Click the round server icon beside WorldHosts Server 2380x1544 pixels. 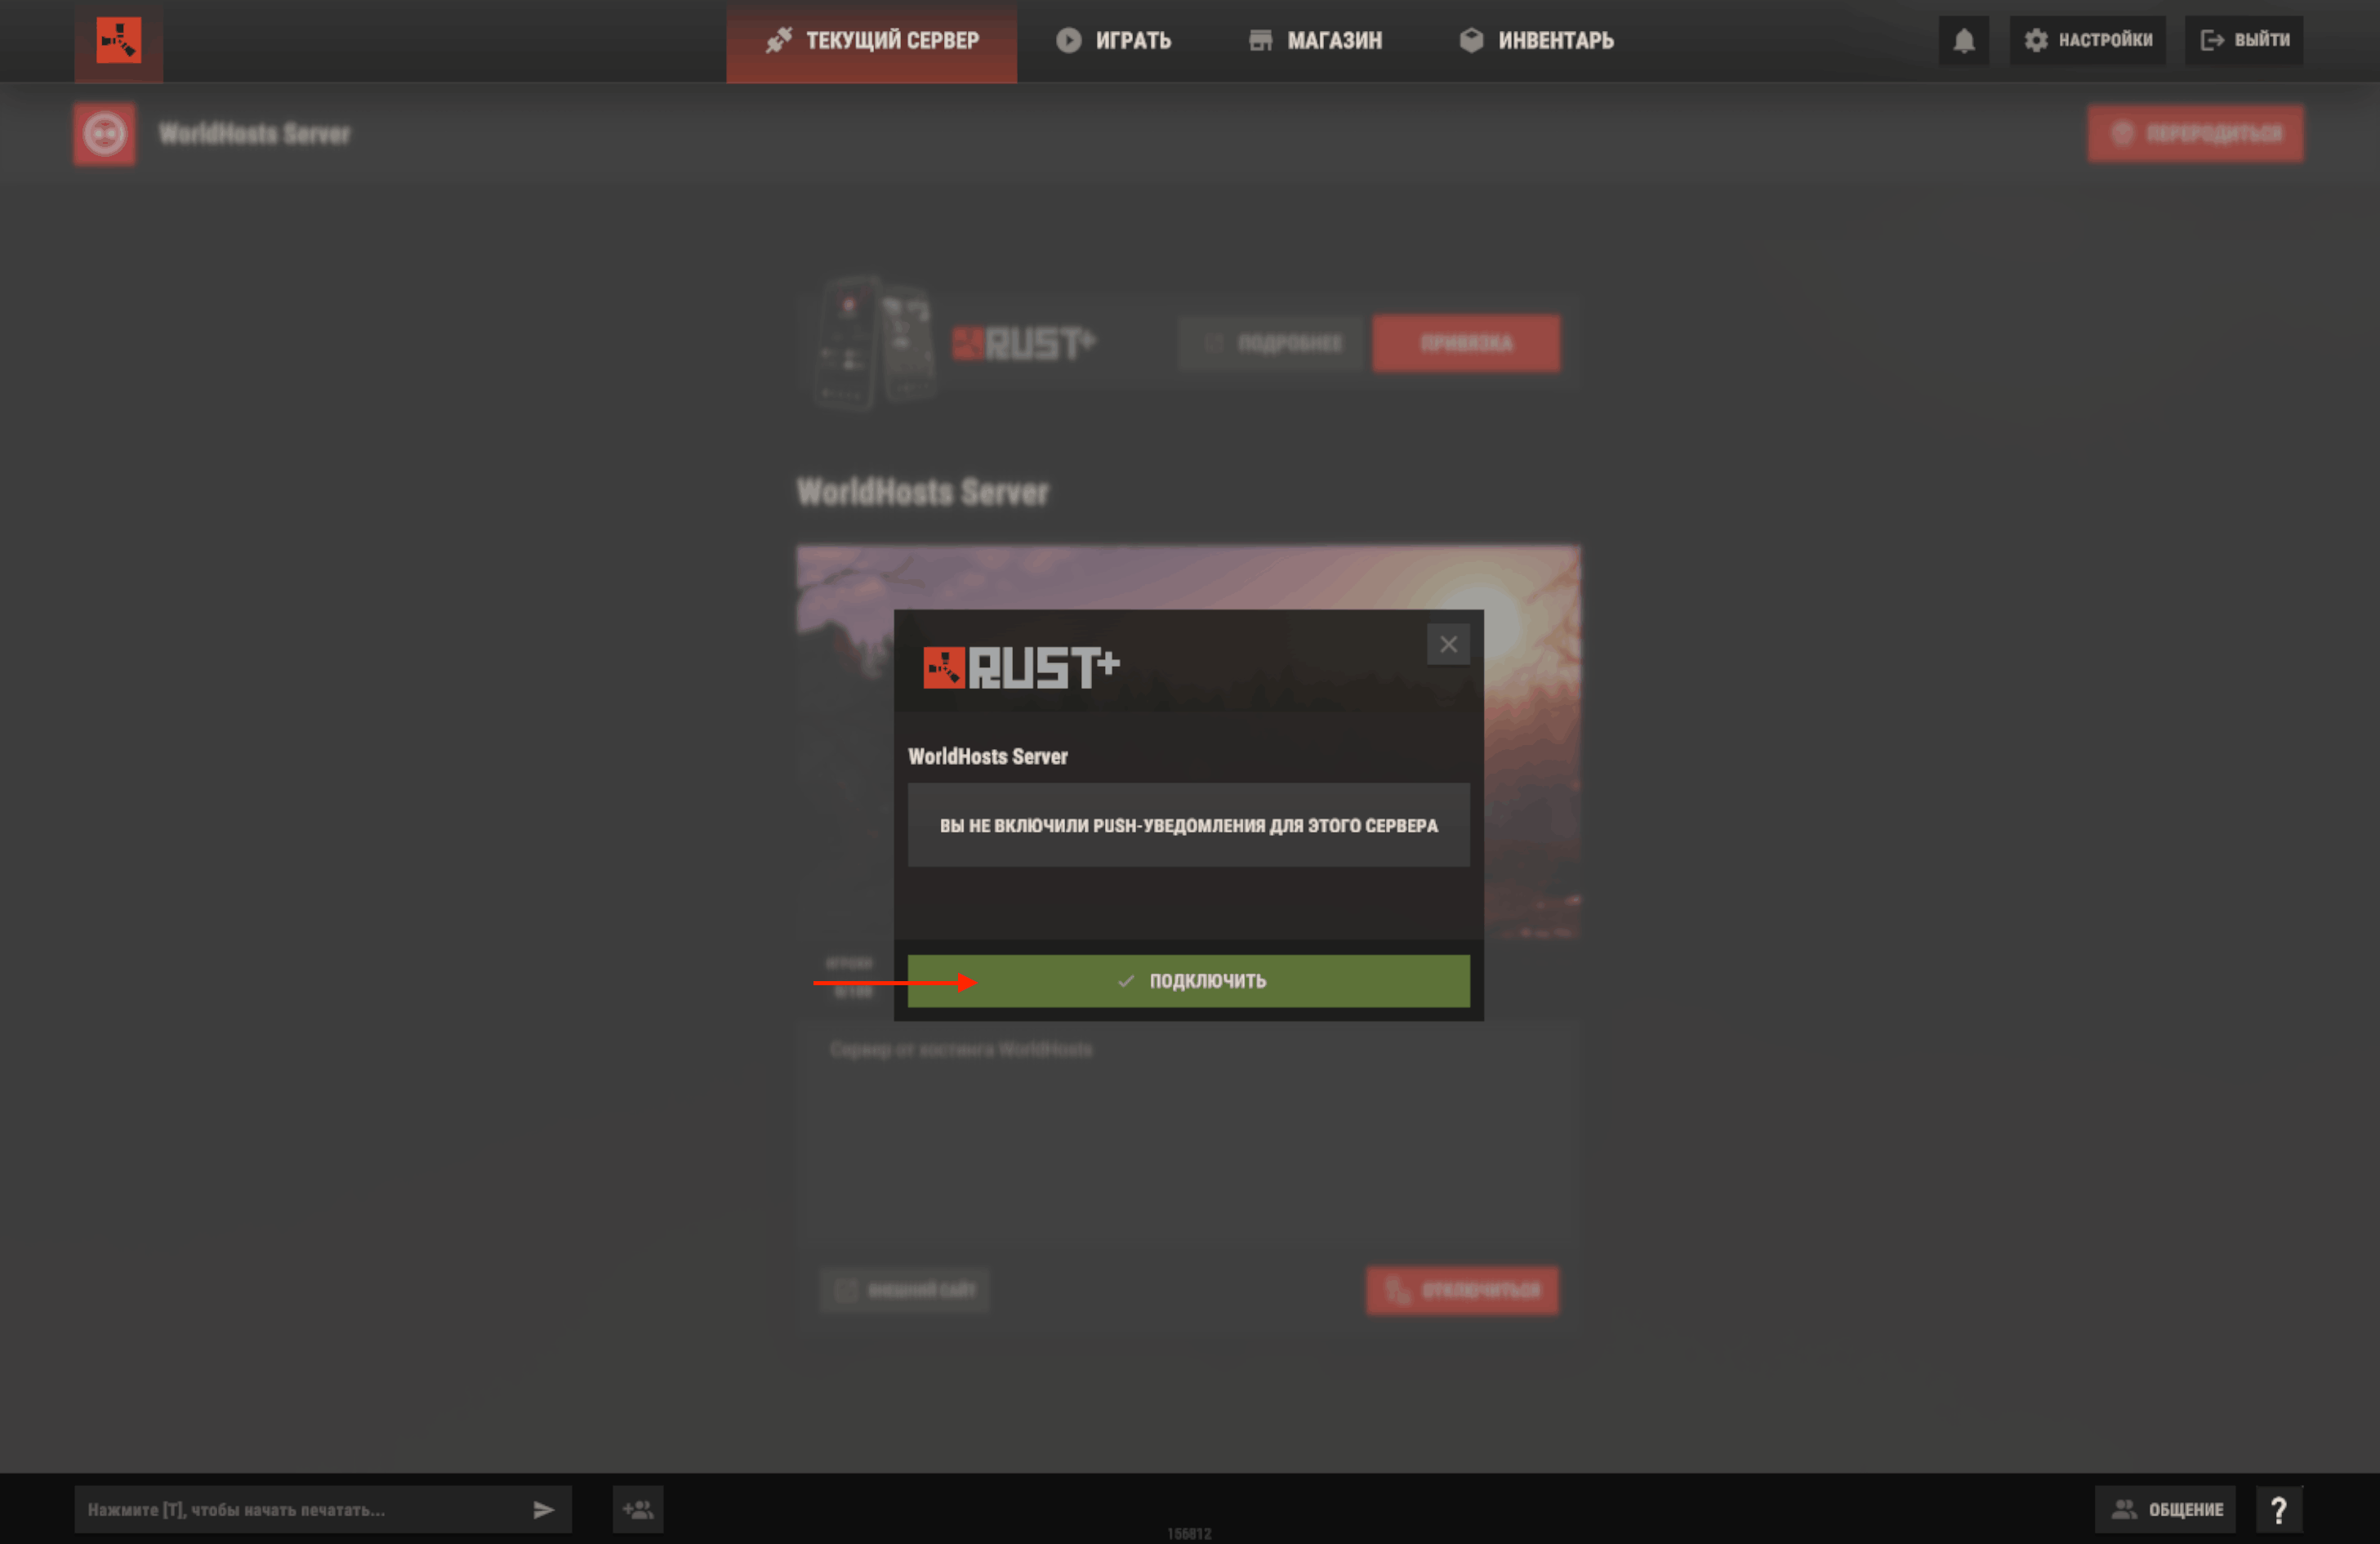pos(104,134)
